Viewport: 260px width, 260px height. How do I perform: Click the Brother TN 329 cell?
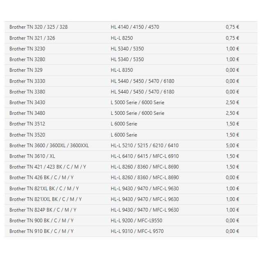coord(26,70)
